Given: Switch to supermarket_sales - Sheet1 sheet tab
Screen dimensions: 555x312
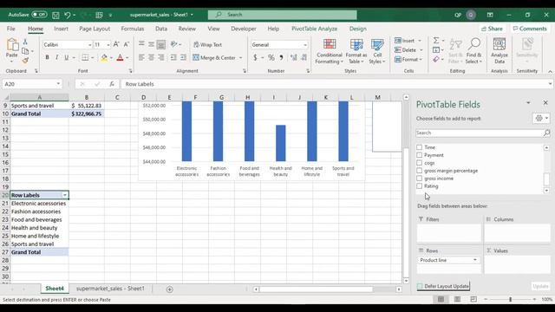Looking at the screenshot, I should point(110,289).
